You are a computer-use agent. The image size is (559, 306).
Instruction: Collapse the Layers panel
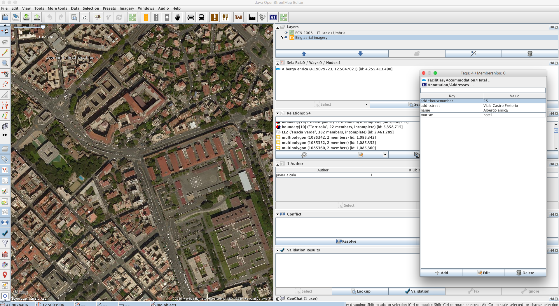click(x=278, y=27)
